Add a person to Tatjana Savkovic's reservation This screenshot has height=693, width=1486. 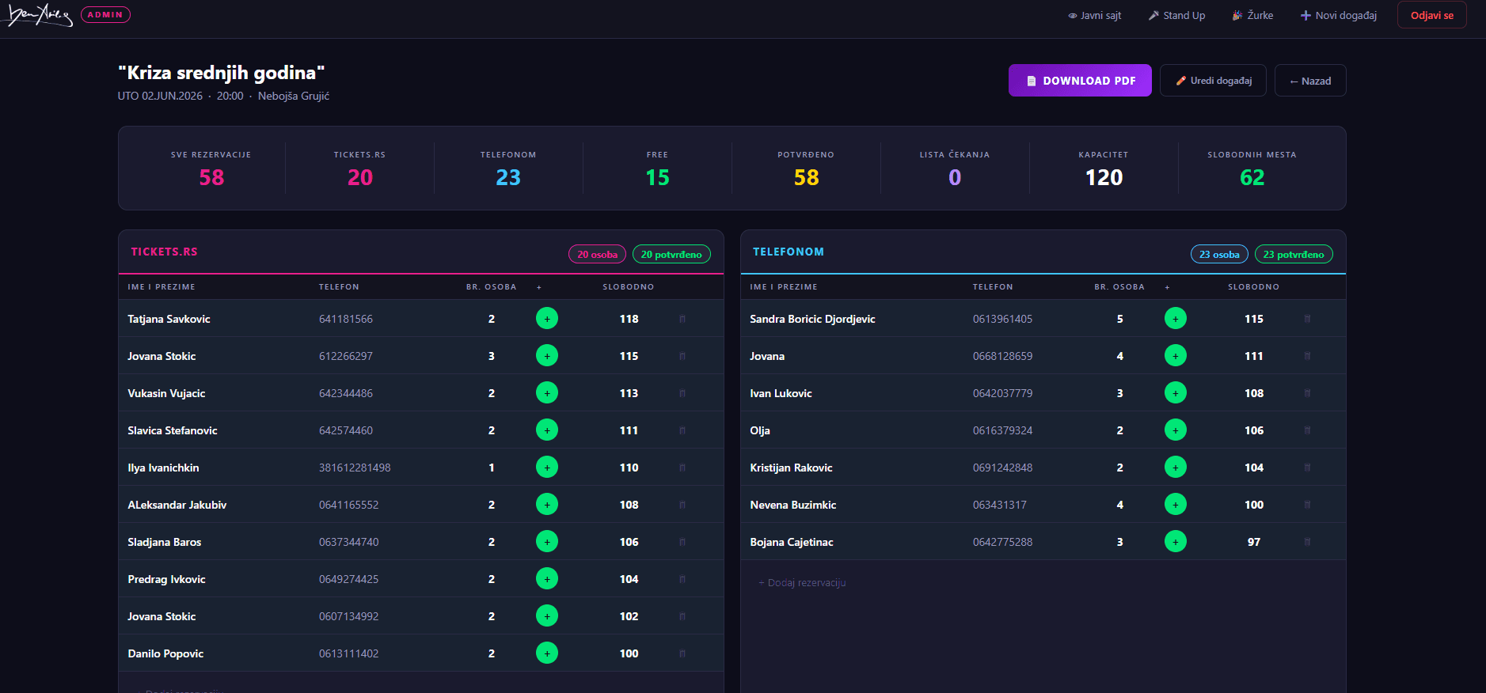pyautogui.click(x=547, y=318)
